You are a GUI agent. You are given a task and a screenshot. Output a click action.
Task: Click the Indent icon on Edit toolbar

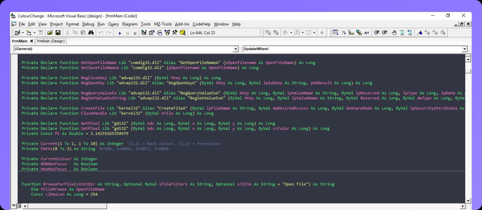tap(376, 33)
